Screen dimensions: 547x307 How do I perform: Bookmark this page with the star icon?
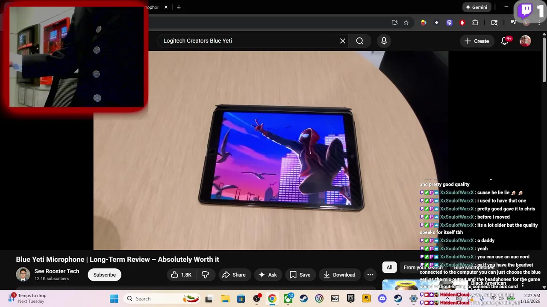(x=406, y=23)
